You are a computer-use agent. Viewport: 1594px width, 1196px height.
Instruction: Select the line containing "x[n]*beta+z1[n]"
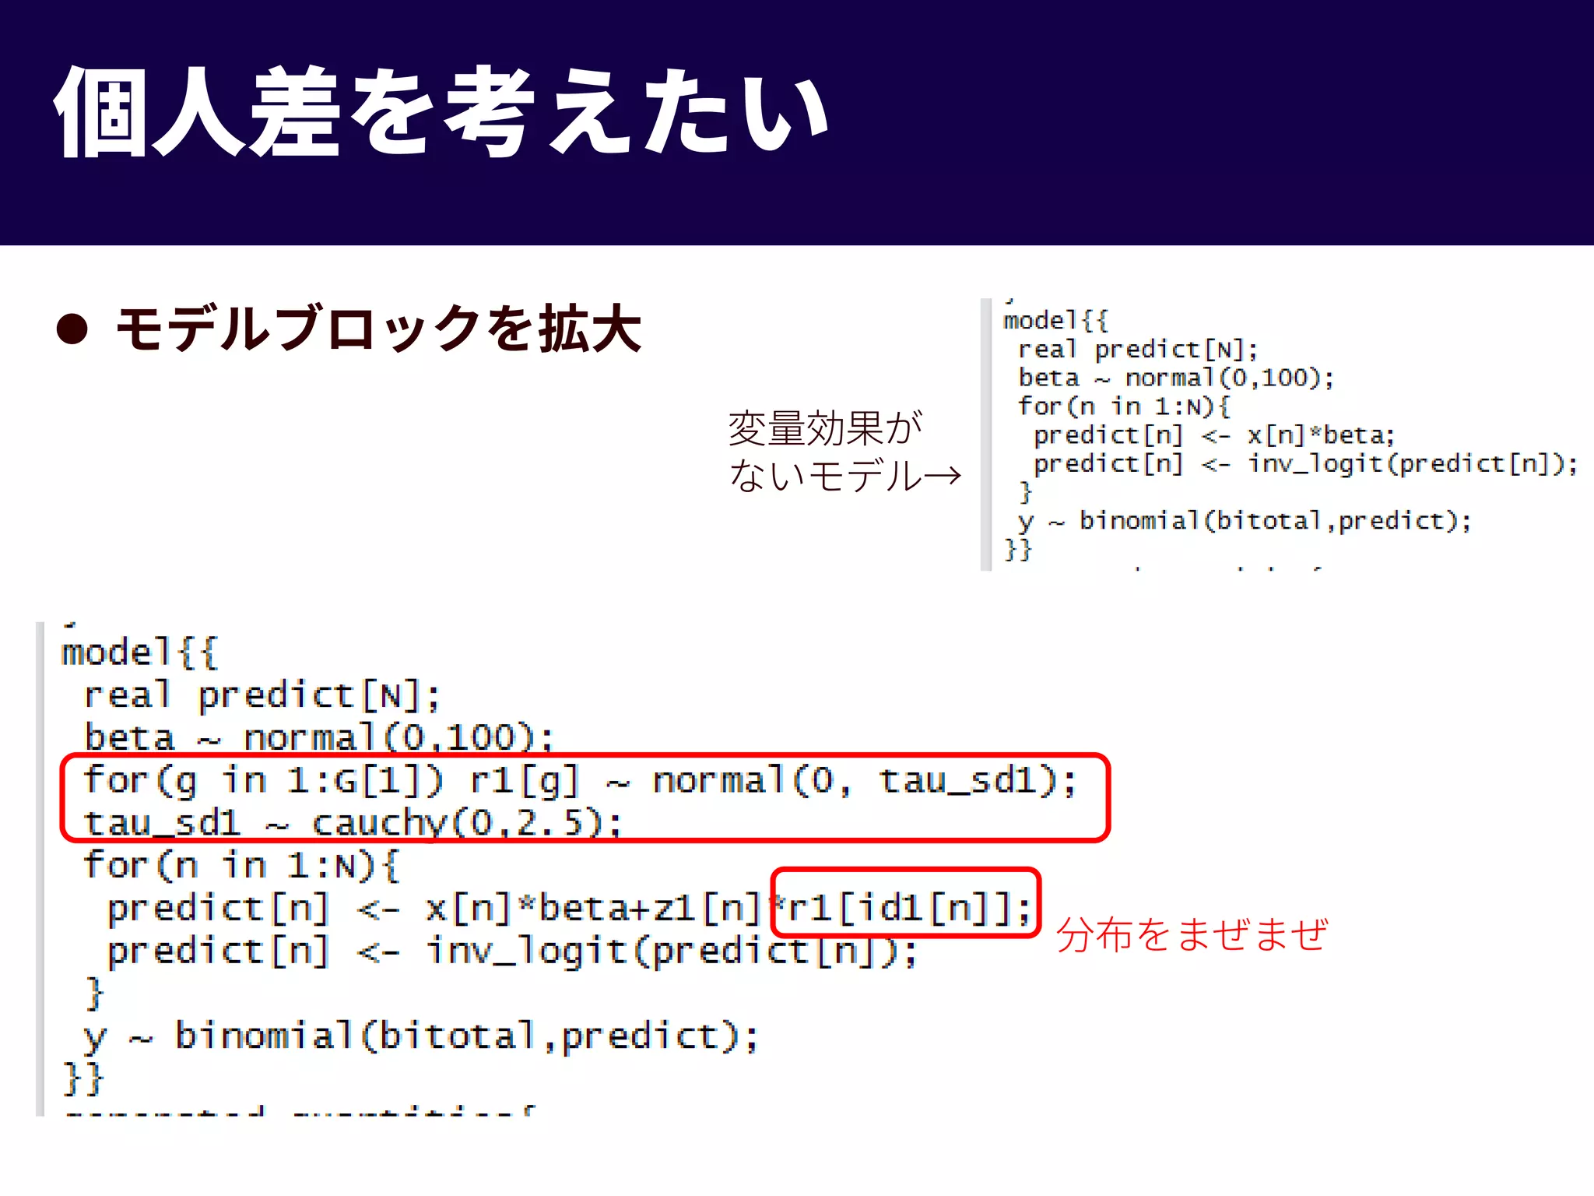tap(570, 908)
